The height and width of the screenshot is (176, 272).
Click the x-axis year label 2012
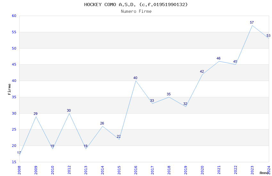coord(69,170)
